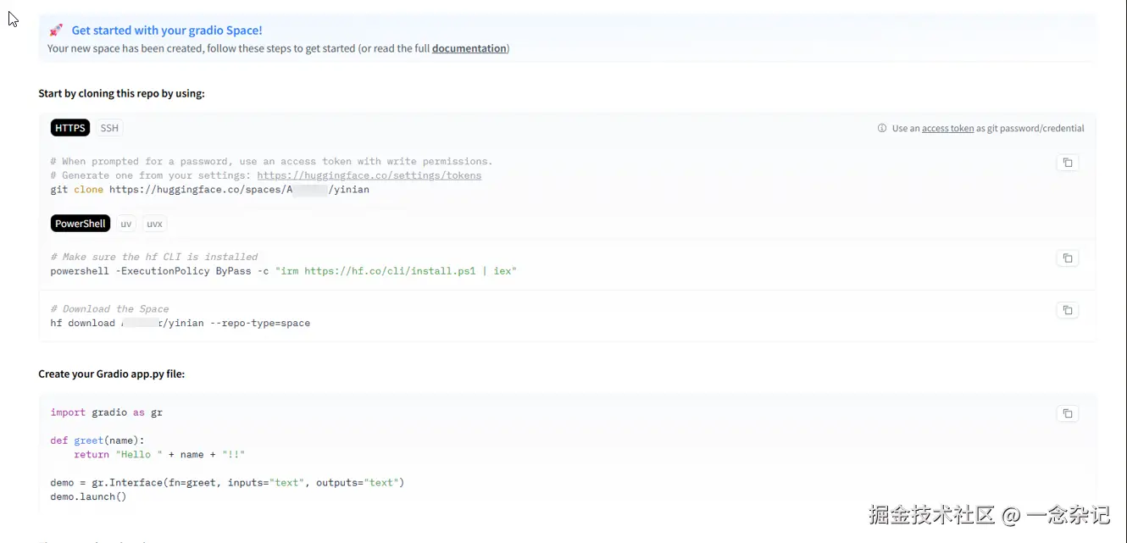Switch to the uv install tab
The height and width of the screenshot is (543, 1127).
[126, 224]
